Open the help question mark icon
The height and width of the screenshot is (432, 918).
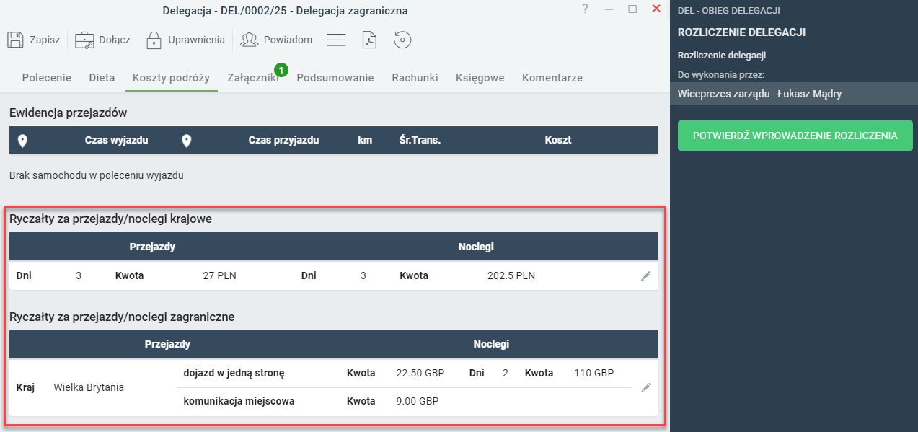pyautogui.click(x=586, y=9)
